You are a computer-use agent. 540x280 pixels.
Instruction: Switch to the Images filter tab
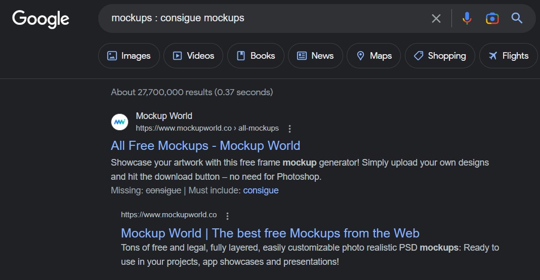coord(129,56)
